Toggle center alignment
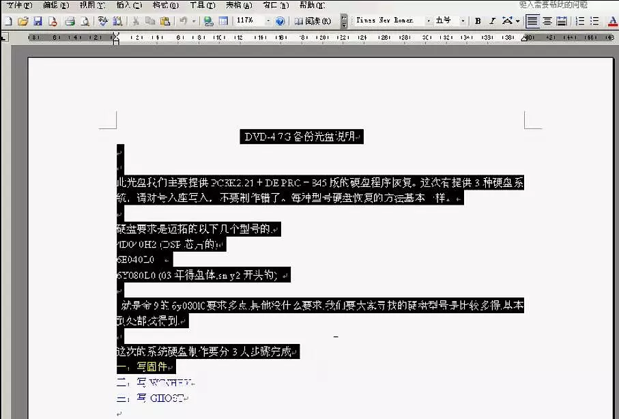This screenshot has height=419, width=619. click(x=547, y=21)
